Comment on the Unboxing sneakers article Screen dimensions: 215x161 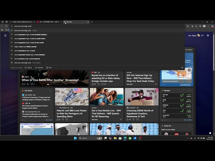[137, 119]
